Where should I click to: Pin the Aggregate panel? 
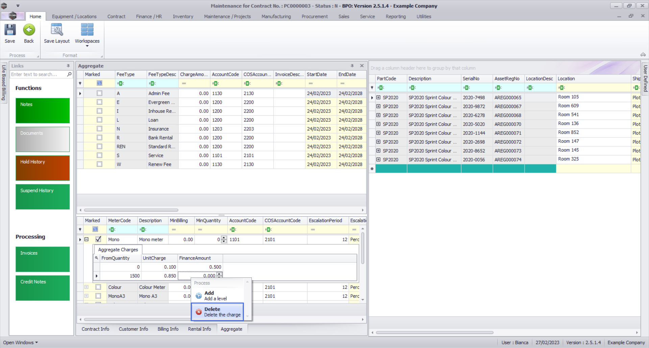(352, 66)
